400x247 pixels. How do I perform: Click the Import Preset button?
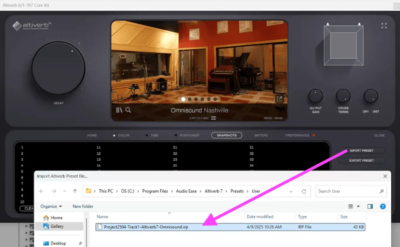362,151
